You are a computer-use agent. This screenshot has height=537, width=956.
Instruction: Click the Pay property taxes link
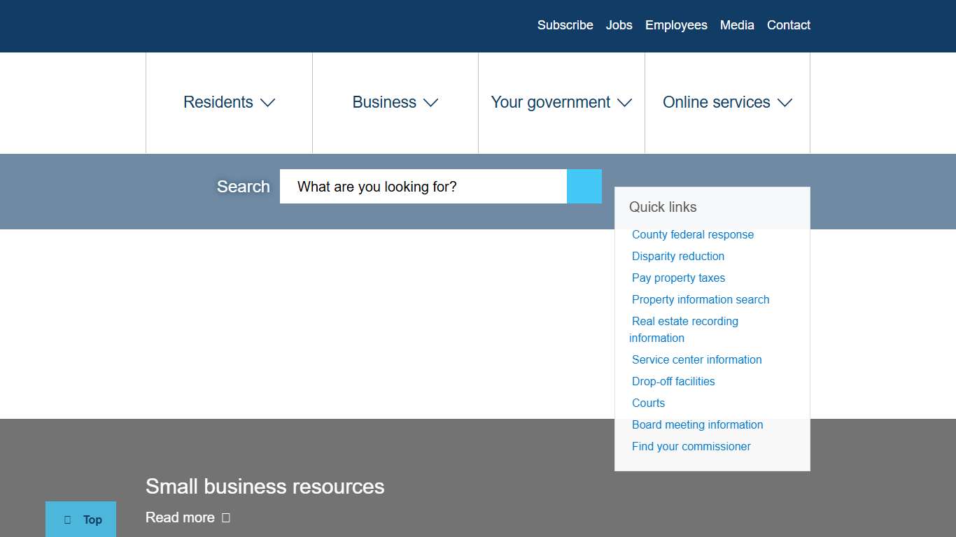click(x=678, y=278)
